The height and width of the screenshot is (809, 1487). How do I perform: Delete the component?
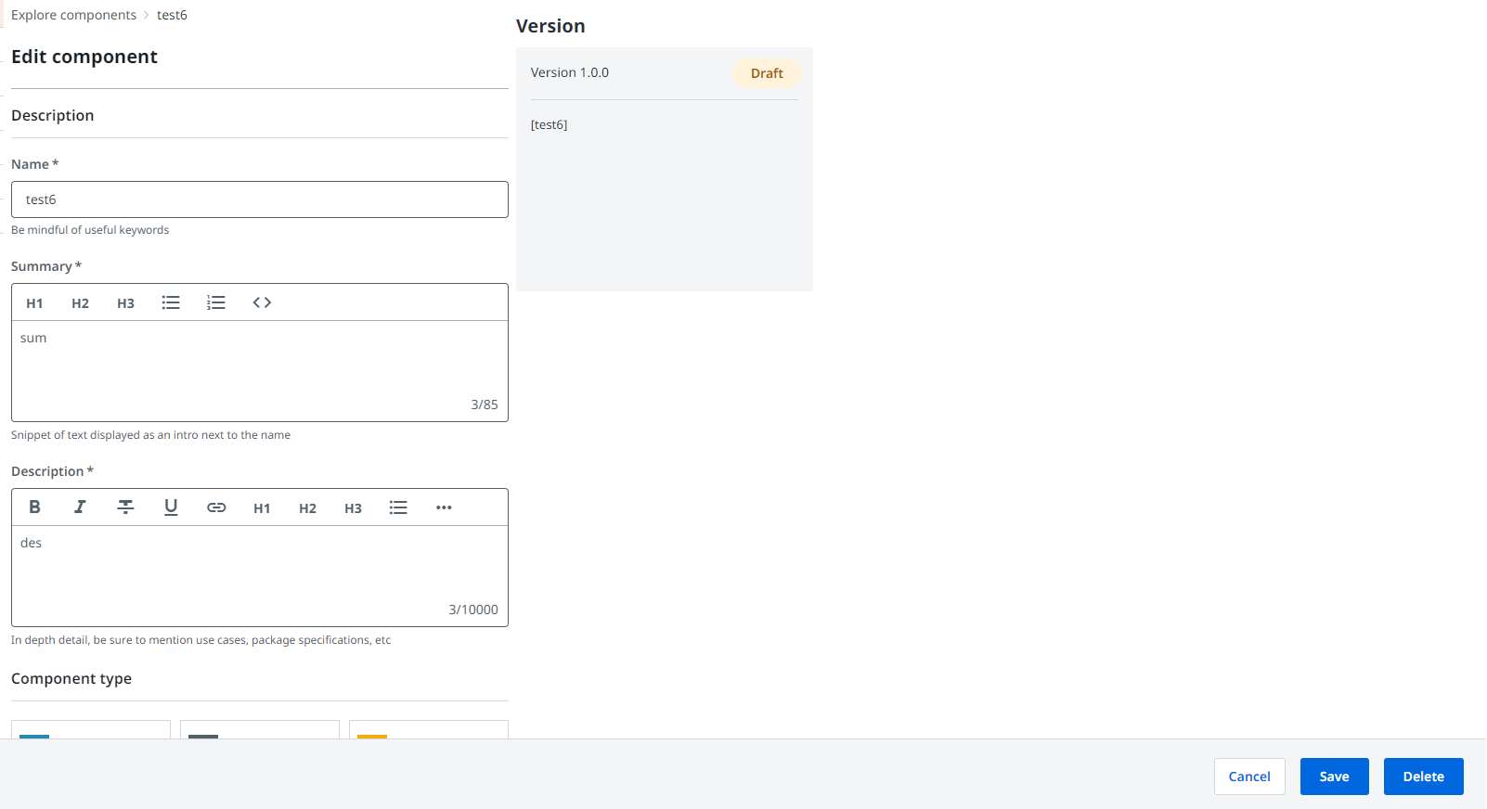[x=1424, y=777]
